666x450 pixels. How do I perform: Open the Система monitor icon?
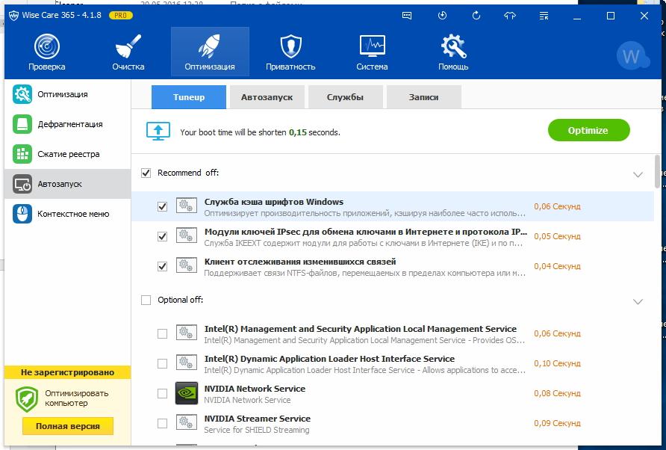point(372,52)
